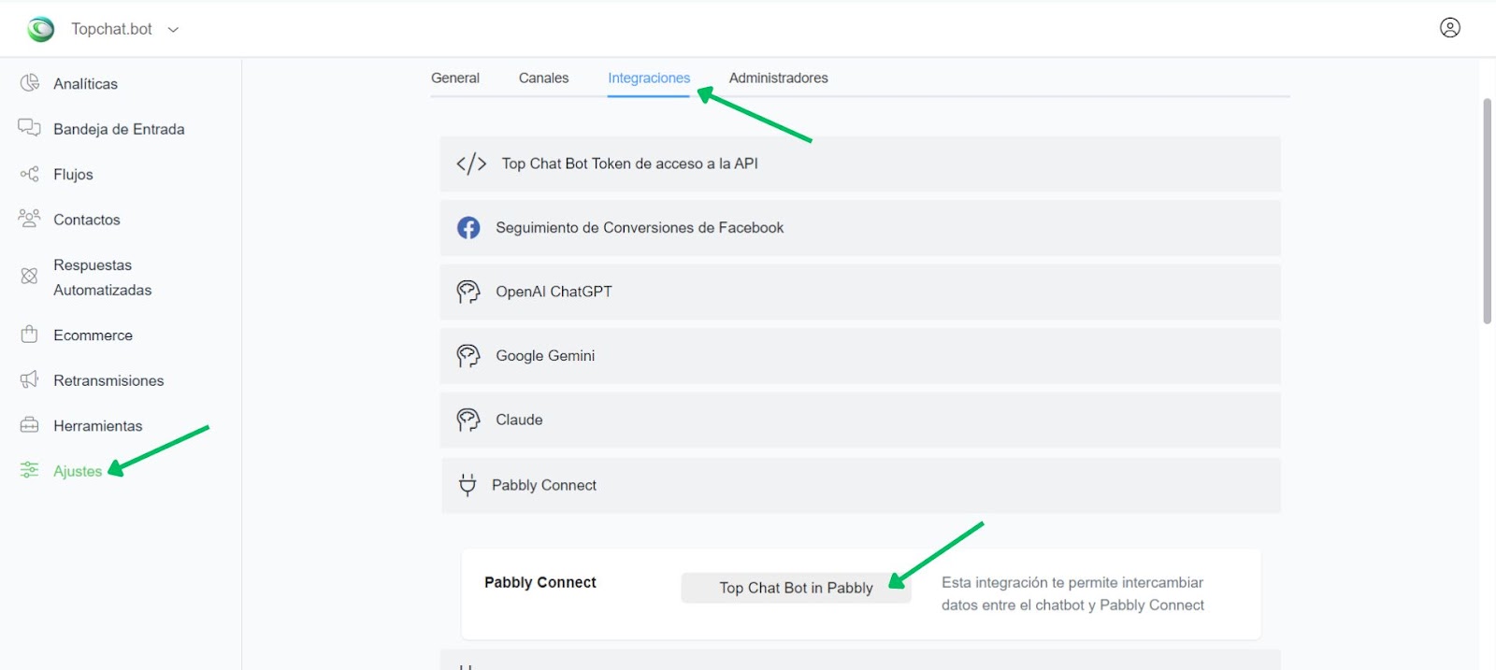The width and height of the screenshot is (1496, 670).
Task: Expand Seguimiento de Conversiones de Facebook
Action: [860, 228]
